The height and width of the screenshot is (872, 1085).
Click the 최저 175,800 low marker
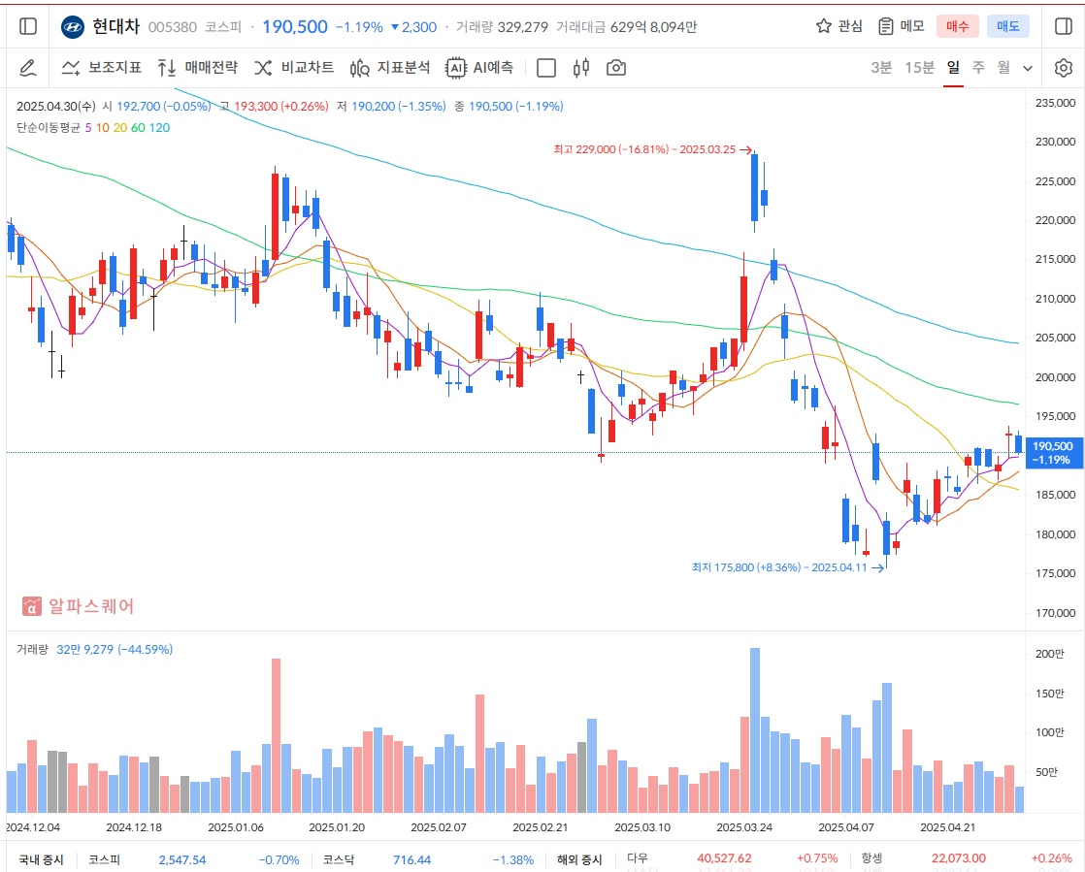coord(787,567)
